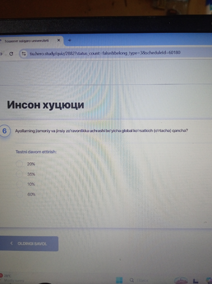Image resolution: width=212 pixels, height=284 pixels.
Task: Open the Windows Start menu
Action: 119,280
